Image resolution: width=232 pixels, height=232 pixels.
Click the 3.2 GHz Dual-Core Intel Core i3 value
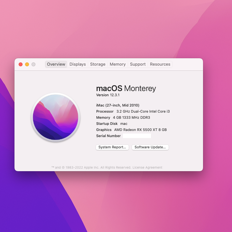coord(143,111)
